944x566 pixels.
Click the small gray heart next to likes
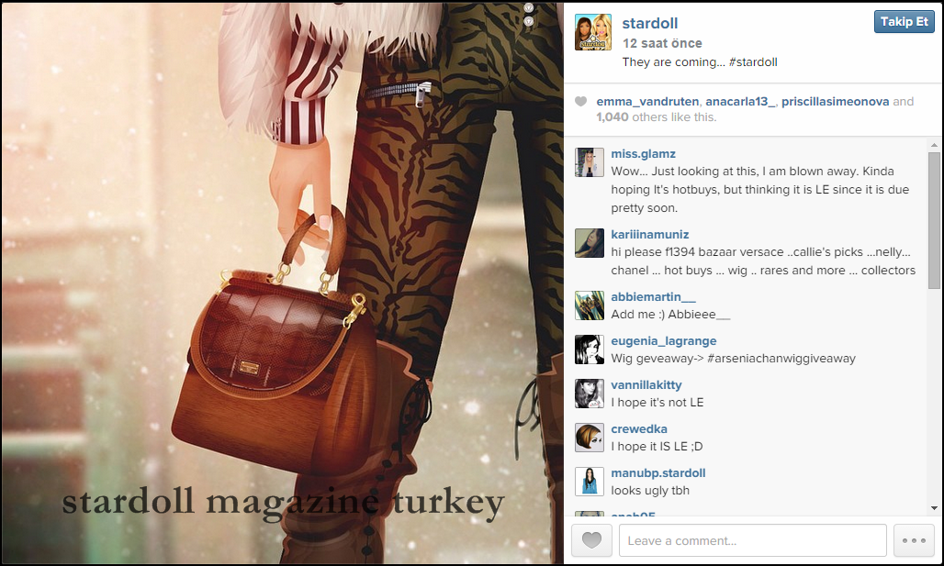tap(580, 102)
